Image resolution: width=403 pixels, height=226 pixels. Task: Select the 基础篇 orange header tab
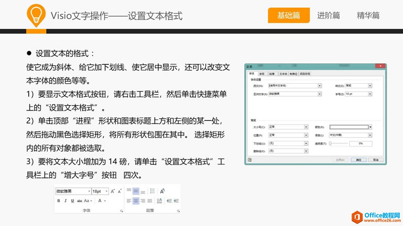[x=289, y=15]
